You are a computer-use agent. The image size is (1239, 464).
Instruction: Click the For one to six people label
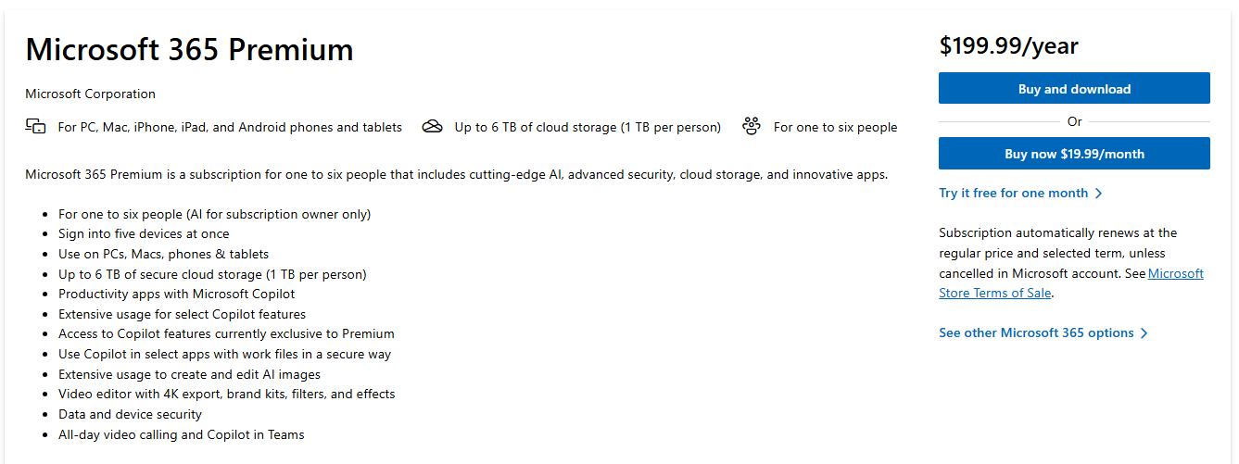(835, 127)
